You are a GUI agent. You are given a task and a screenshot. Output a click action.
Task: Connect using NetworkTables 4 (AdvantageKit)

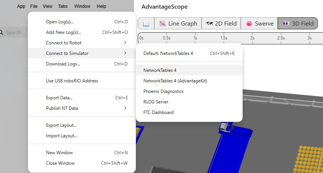(189, 80)
